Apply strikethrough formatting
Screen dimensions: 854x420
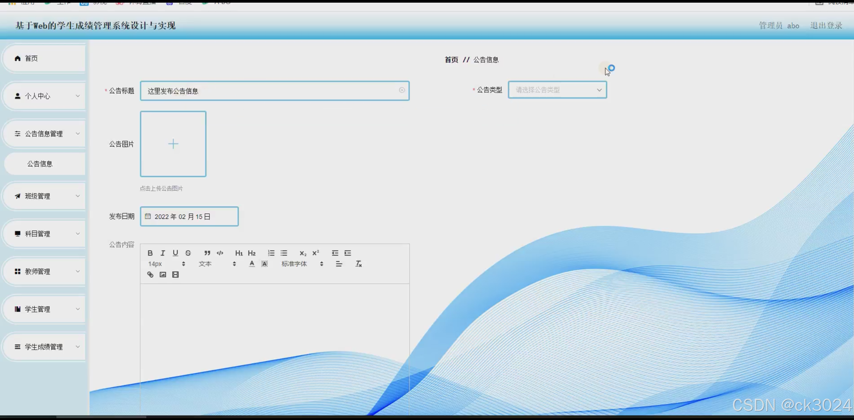coord(188,253)
